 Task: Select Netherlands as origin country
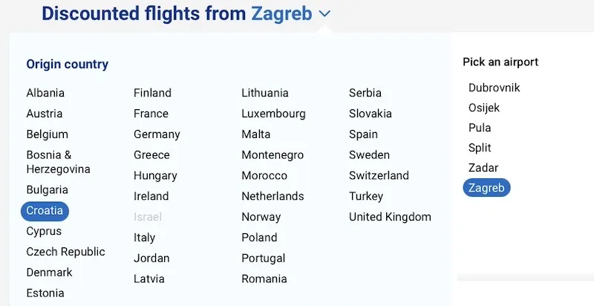point(272,196)
